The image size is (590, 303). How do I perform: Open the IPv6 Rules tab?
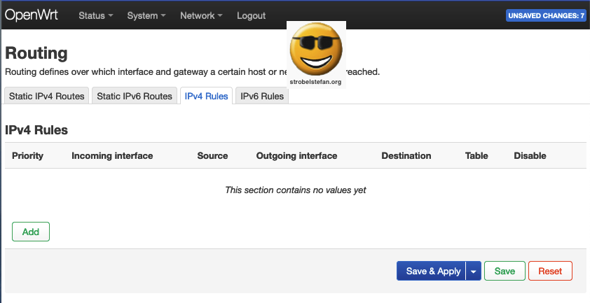click(x=262, y=96)
